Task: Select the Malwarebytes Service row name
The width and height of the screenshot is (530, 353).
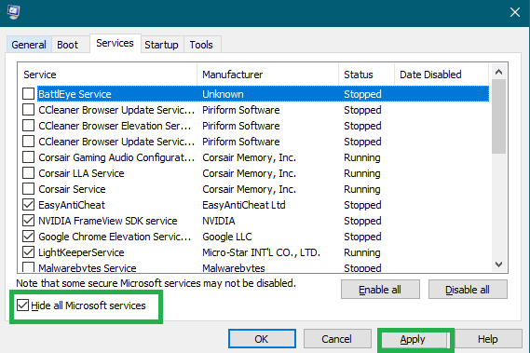Action: tap(88, 267)
